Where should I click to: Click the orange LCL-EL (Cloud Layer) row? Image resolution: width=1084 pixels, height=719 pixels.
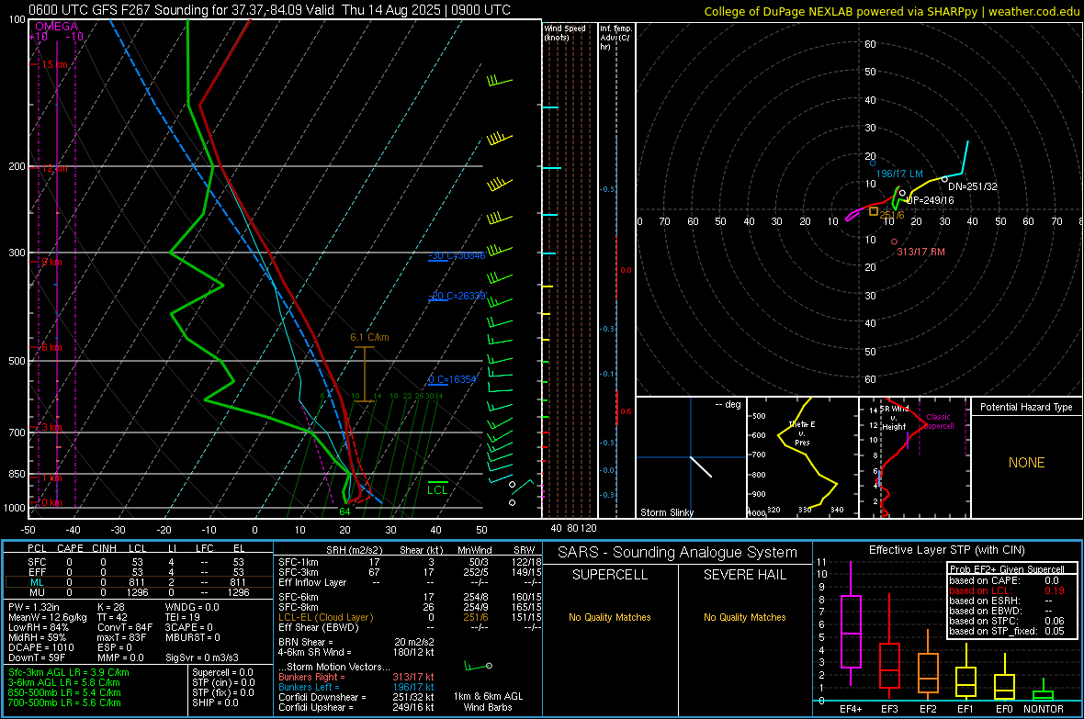pos(410,617)
